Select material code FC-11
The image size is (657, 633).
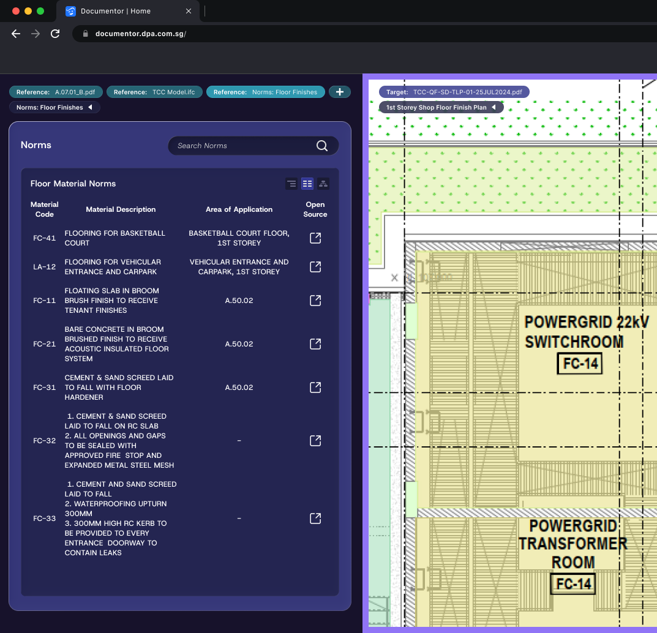(x=45, y=301)
